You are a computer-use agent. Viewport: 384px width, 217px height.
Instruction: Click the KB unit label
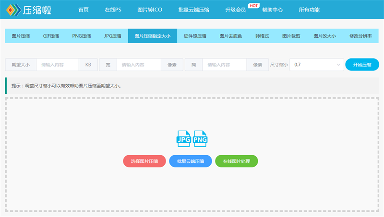click(88, 65)
